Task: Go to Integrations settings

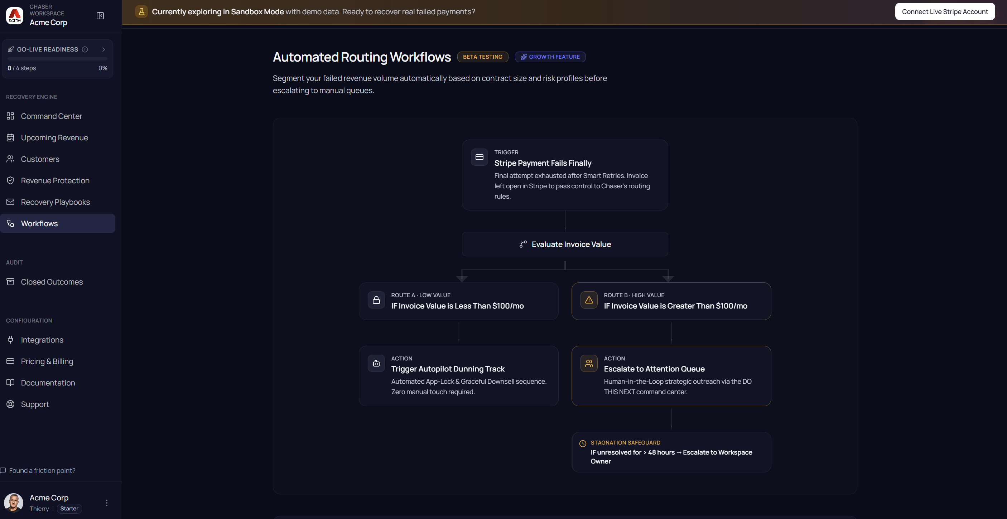Action: (x=57, y=340)
